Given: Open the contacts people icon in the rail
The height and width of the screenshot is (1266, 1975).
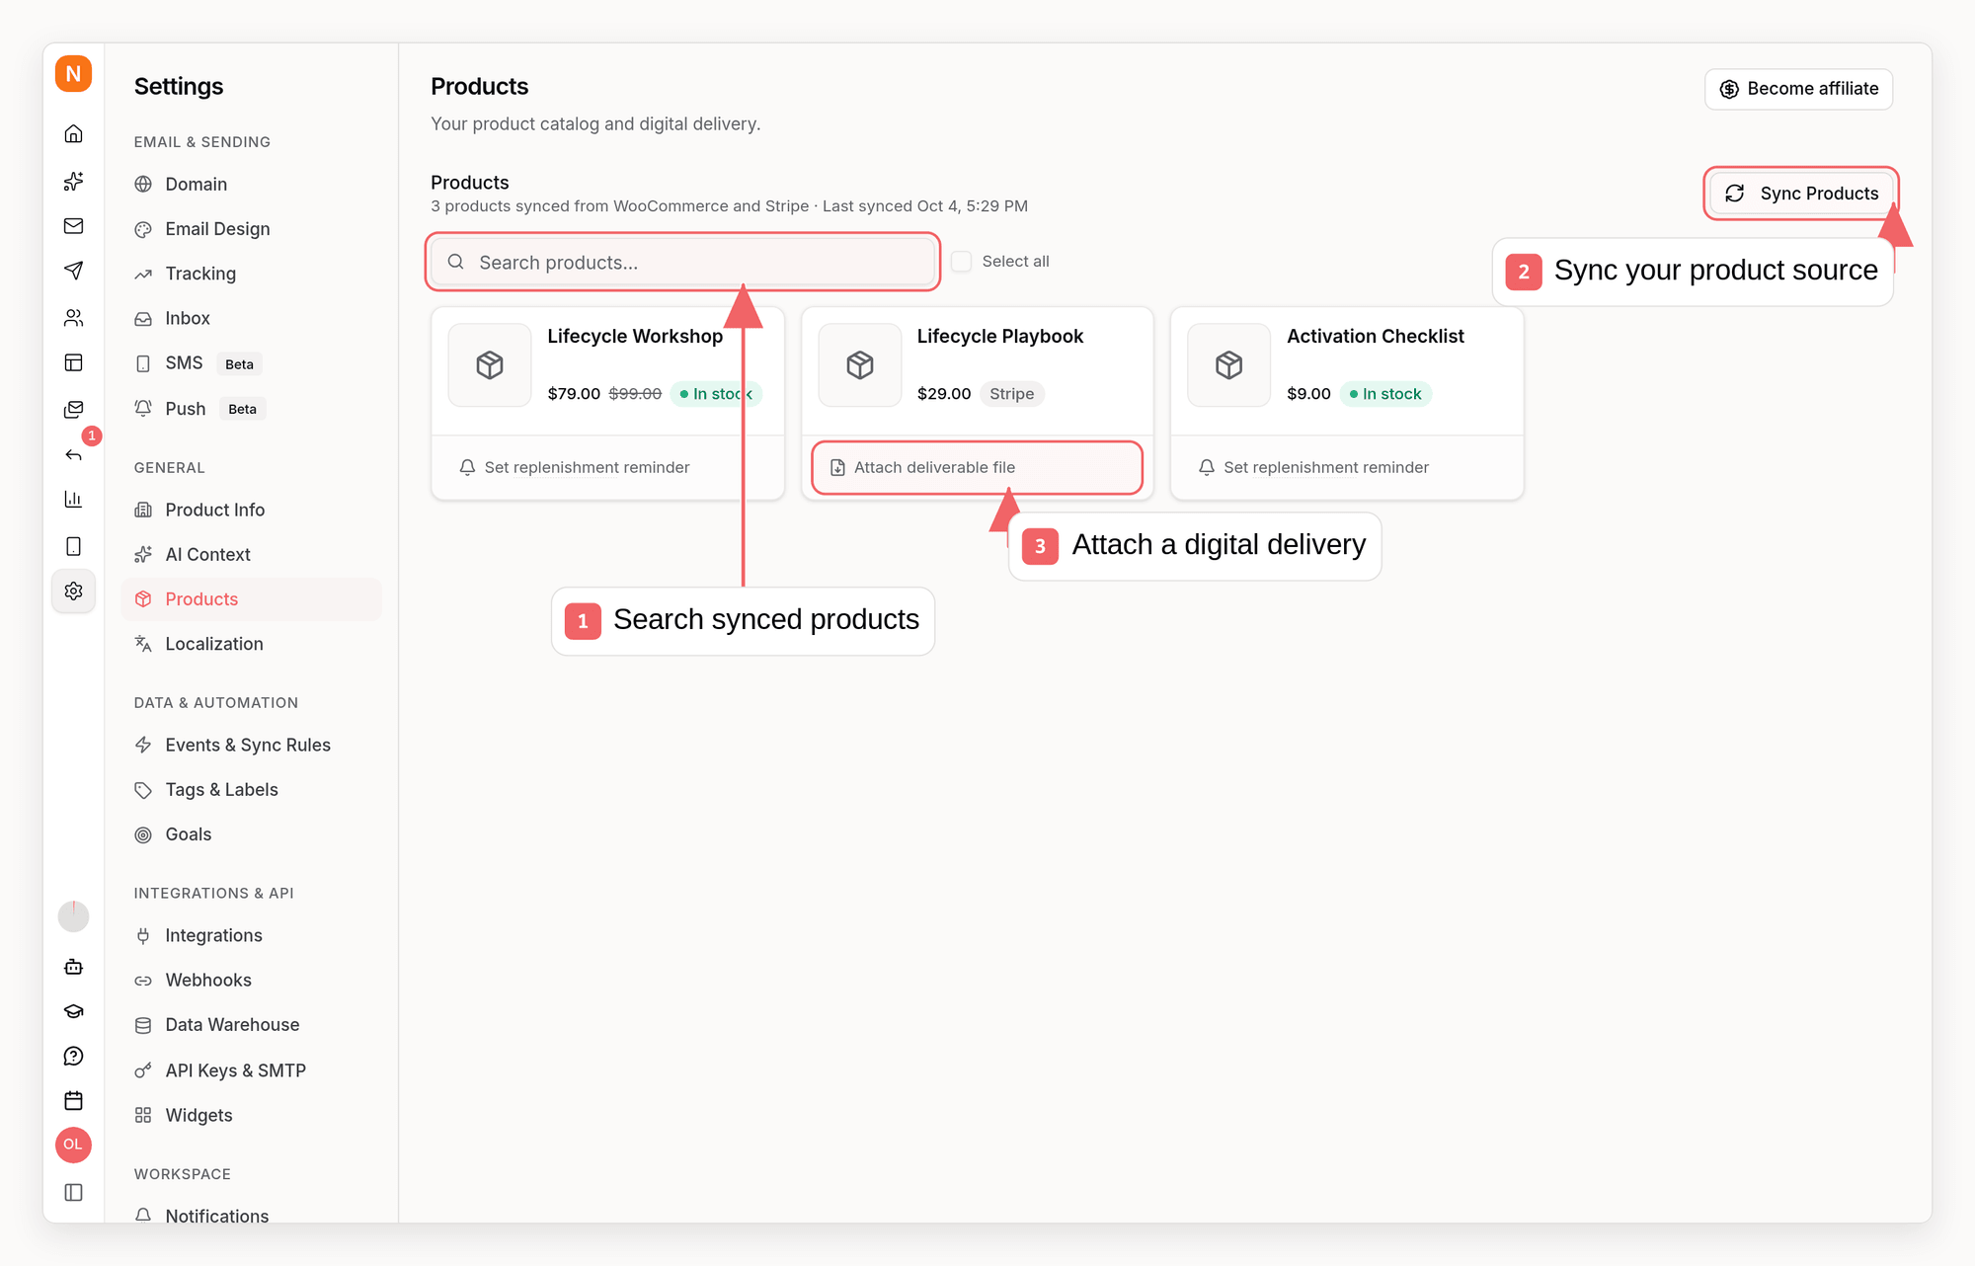Looking at the screenshot, I should [73, 318].
